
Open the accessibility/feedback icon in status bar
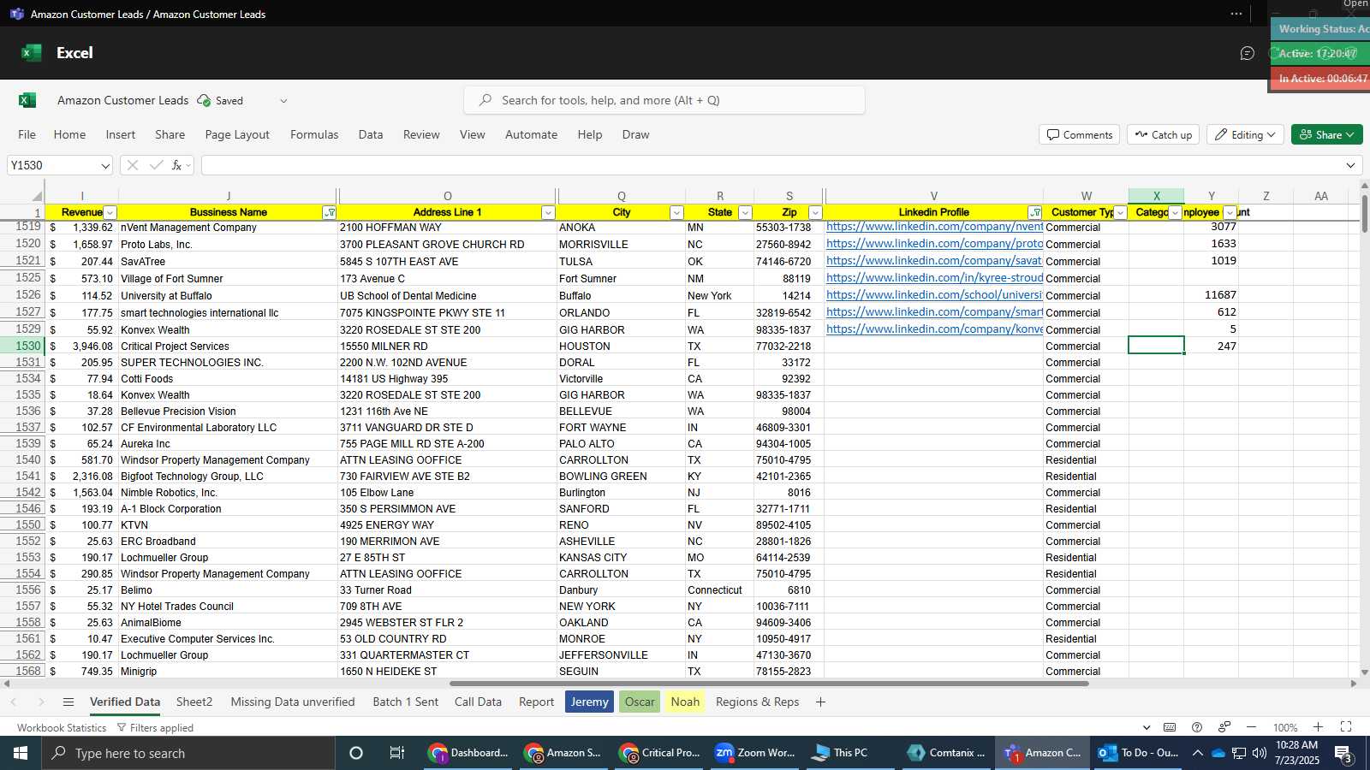tap(1224, 727)
